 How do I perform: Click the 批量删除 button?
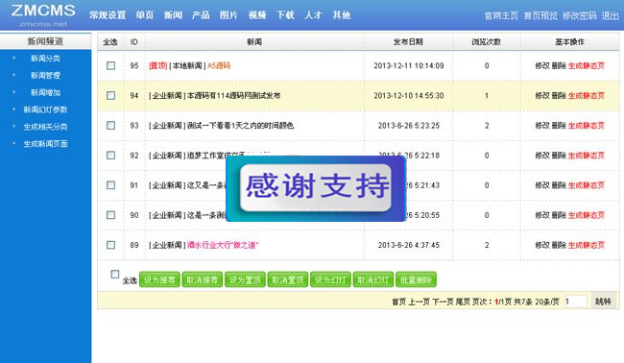click(416, 279)
